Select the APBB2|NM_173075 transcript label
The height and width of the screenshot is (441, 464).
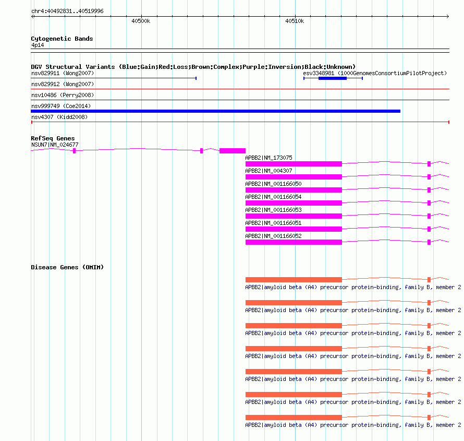pos(268,158)
